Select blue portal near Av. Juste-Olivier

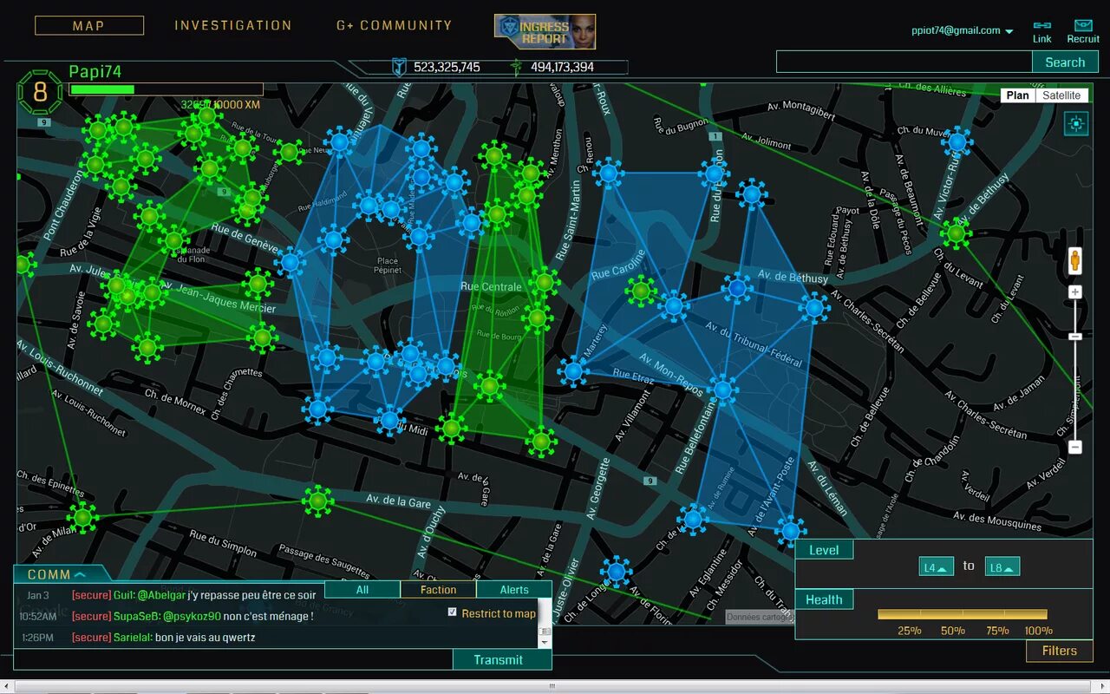coord(616,572)
